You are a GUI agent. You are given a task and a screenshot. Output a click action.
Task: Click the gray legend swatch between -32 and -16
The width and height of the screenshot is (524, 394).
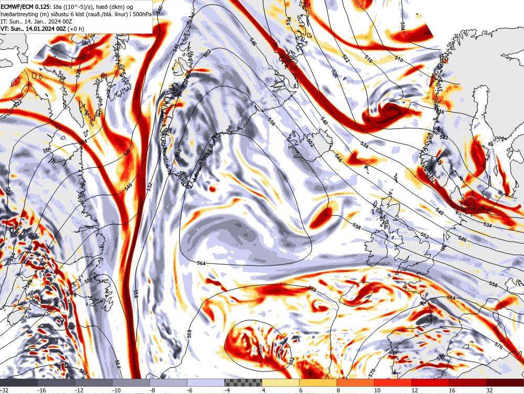tap(19, 383)
